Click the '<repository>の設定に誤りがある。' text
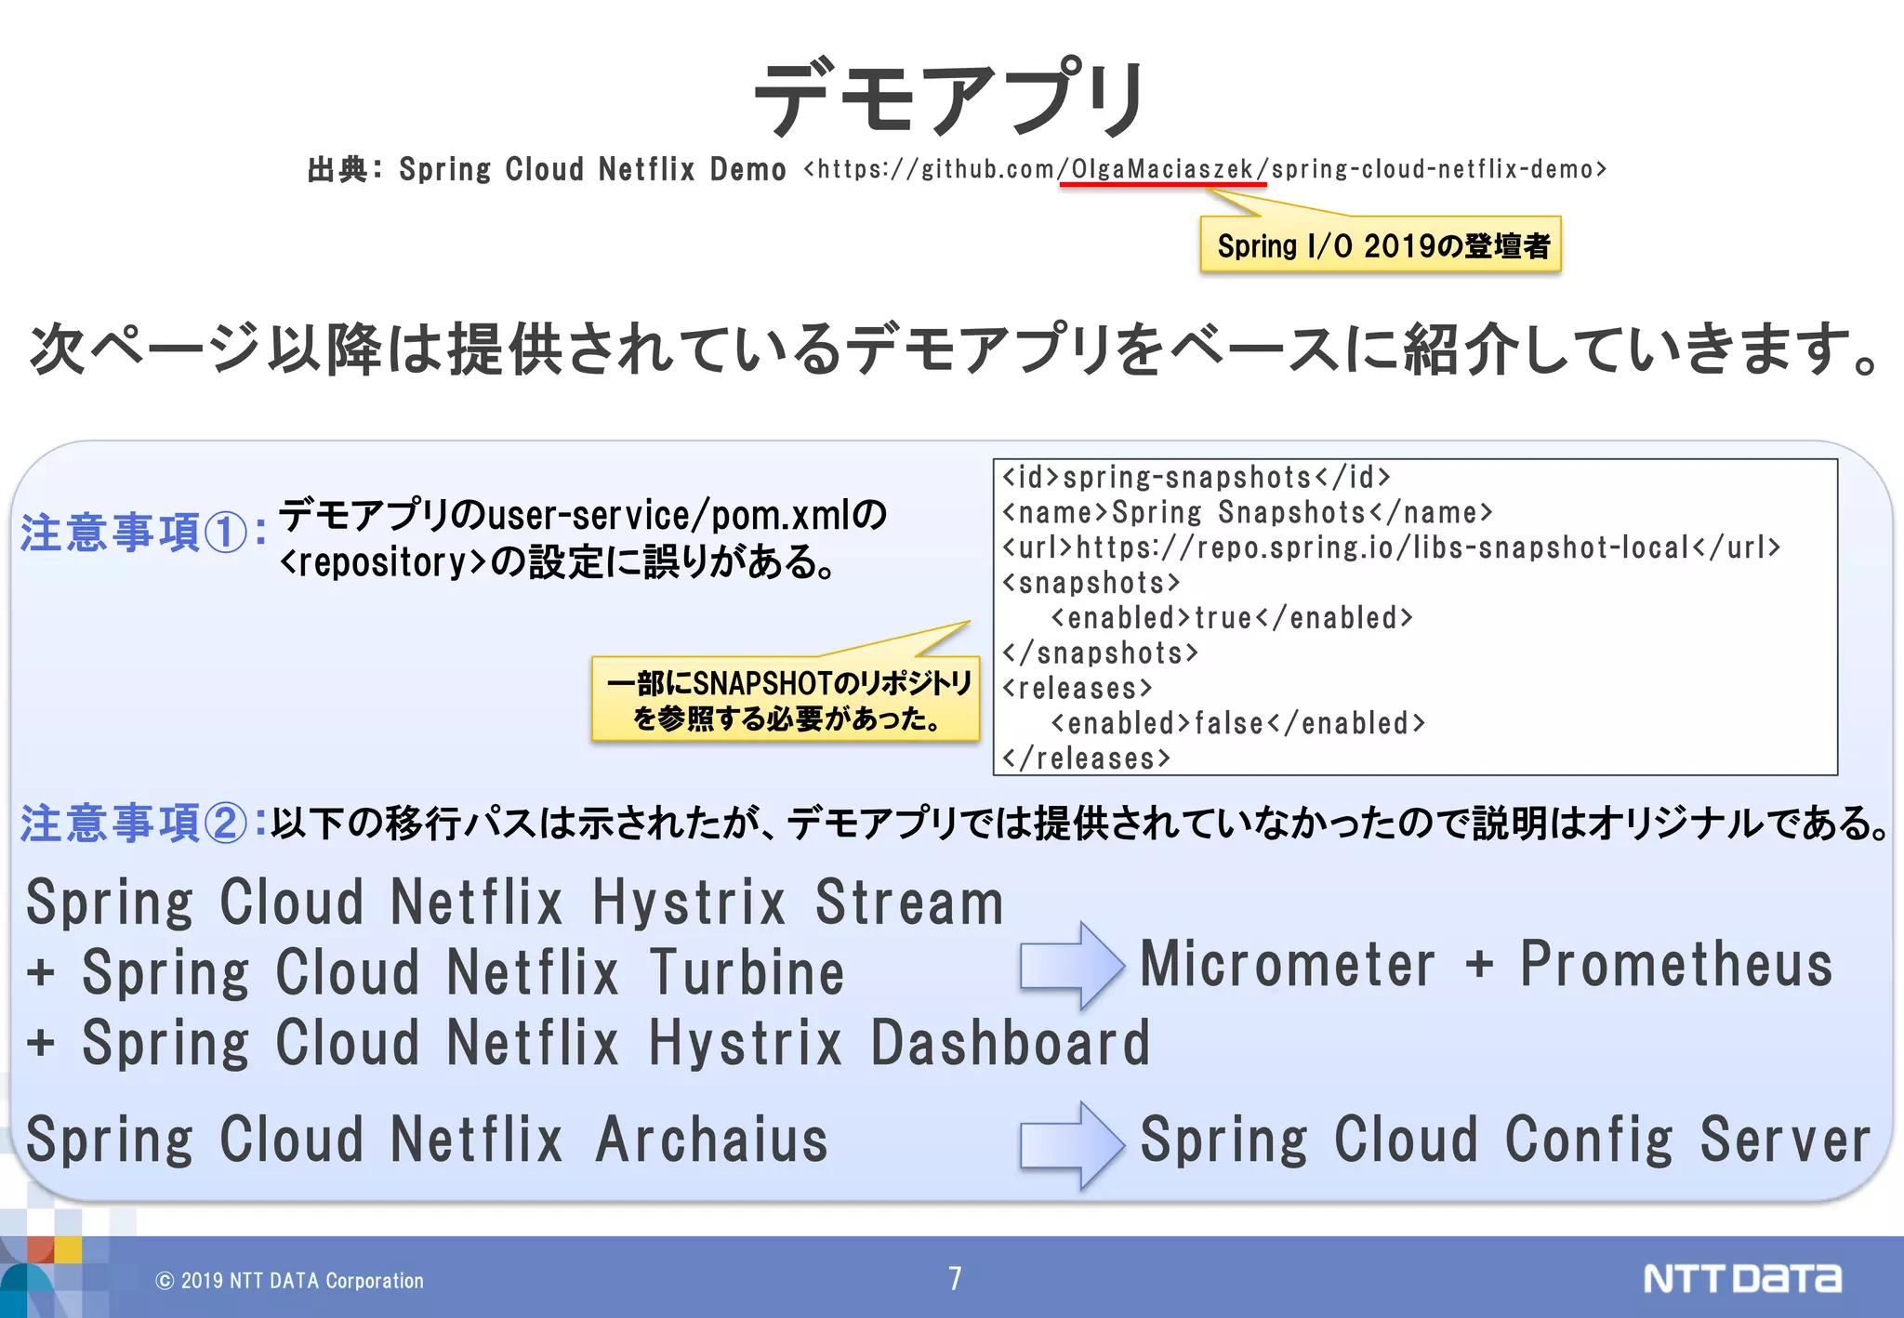1904x1318 pixels. tap(558, 561)
